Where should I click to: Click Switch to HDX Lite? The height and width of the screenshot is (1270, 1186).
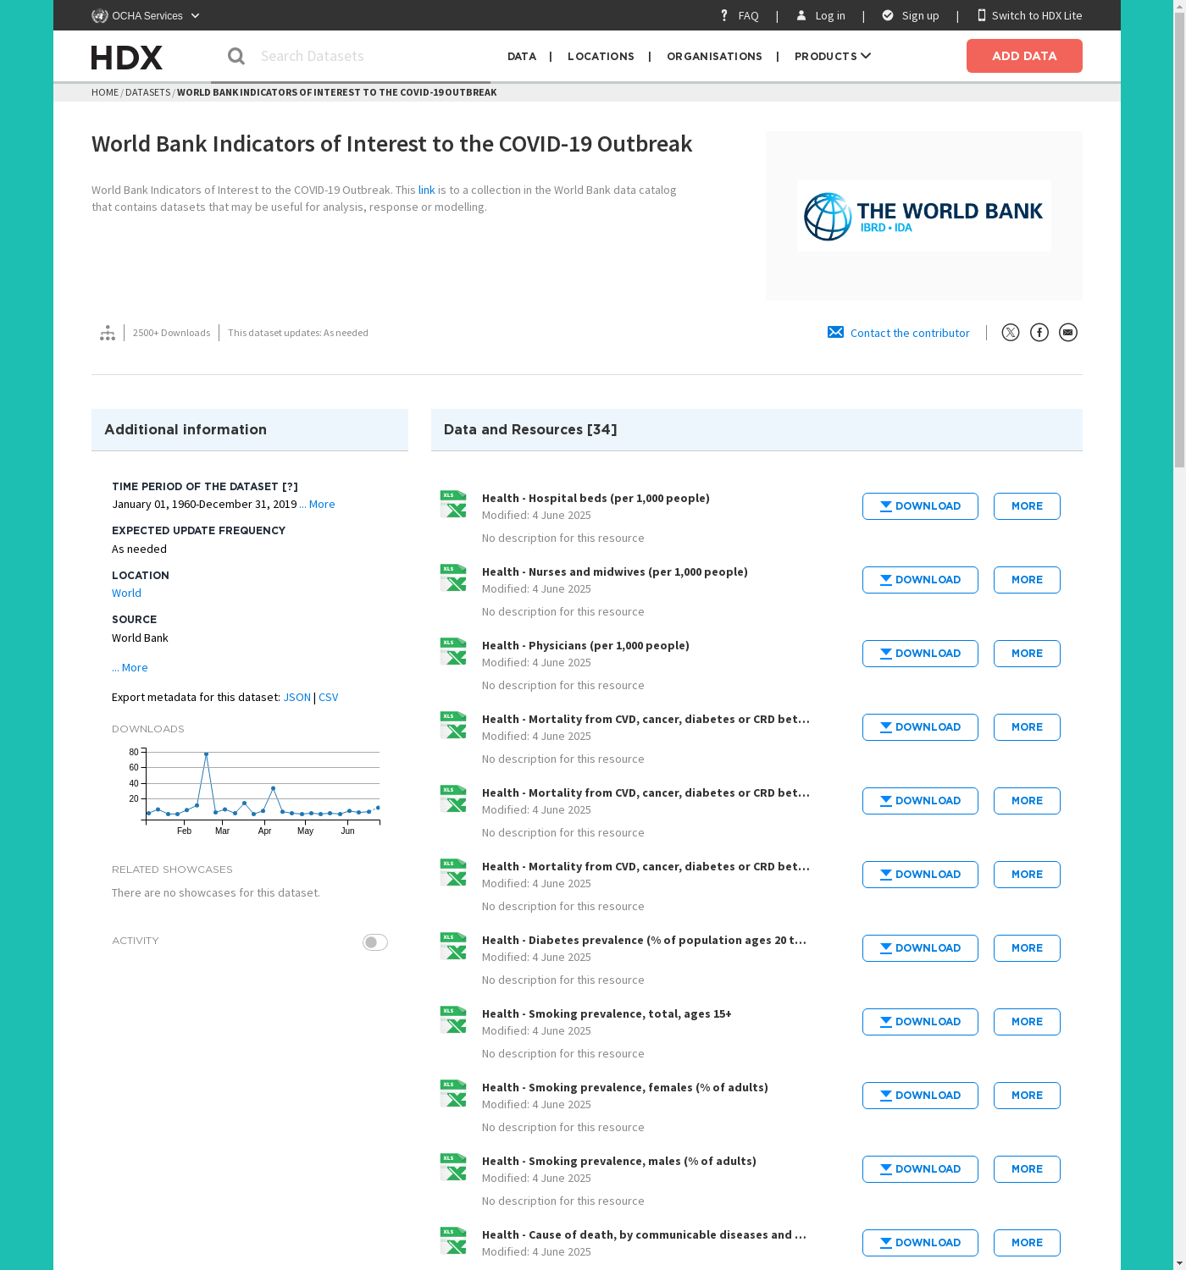[x=1037, y=15]
